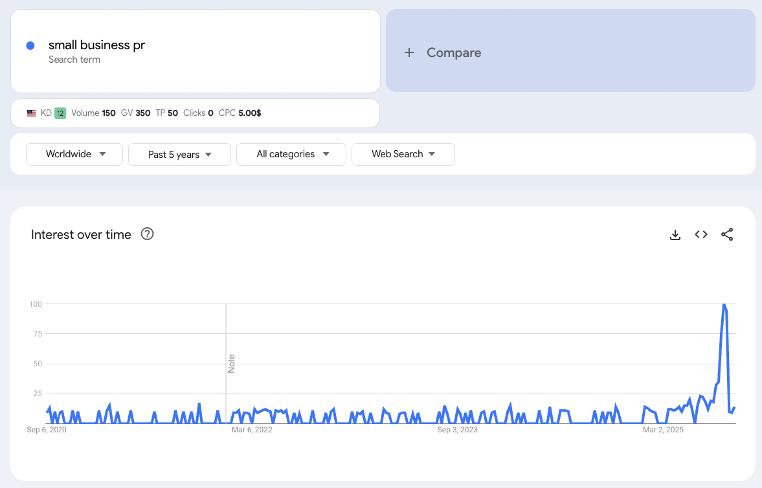
Task: Open help next to Interest over time
Action: click(x=147, y=234)
